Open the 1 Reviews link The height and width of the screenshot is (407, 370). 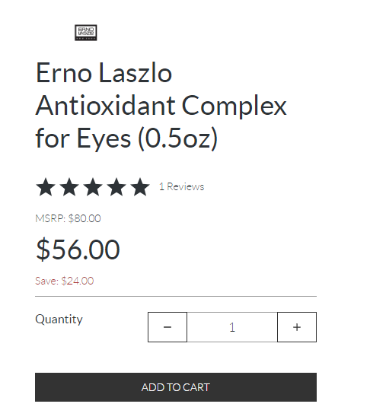point(182,186)
